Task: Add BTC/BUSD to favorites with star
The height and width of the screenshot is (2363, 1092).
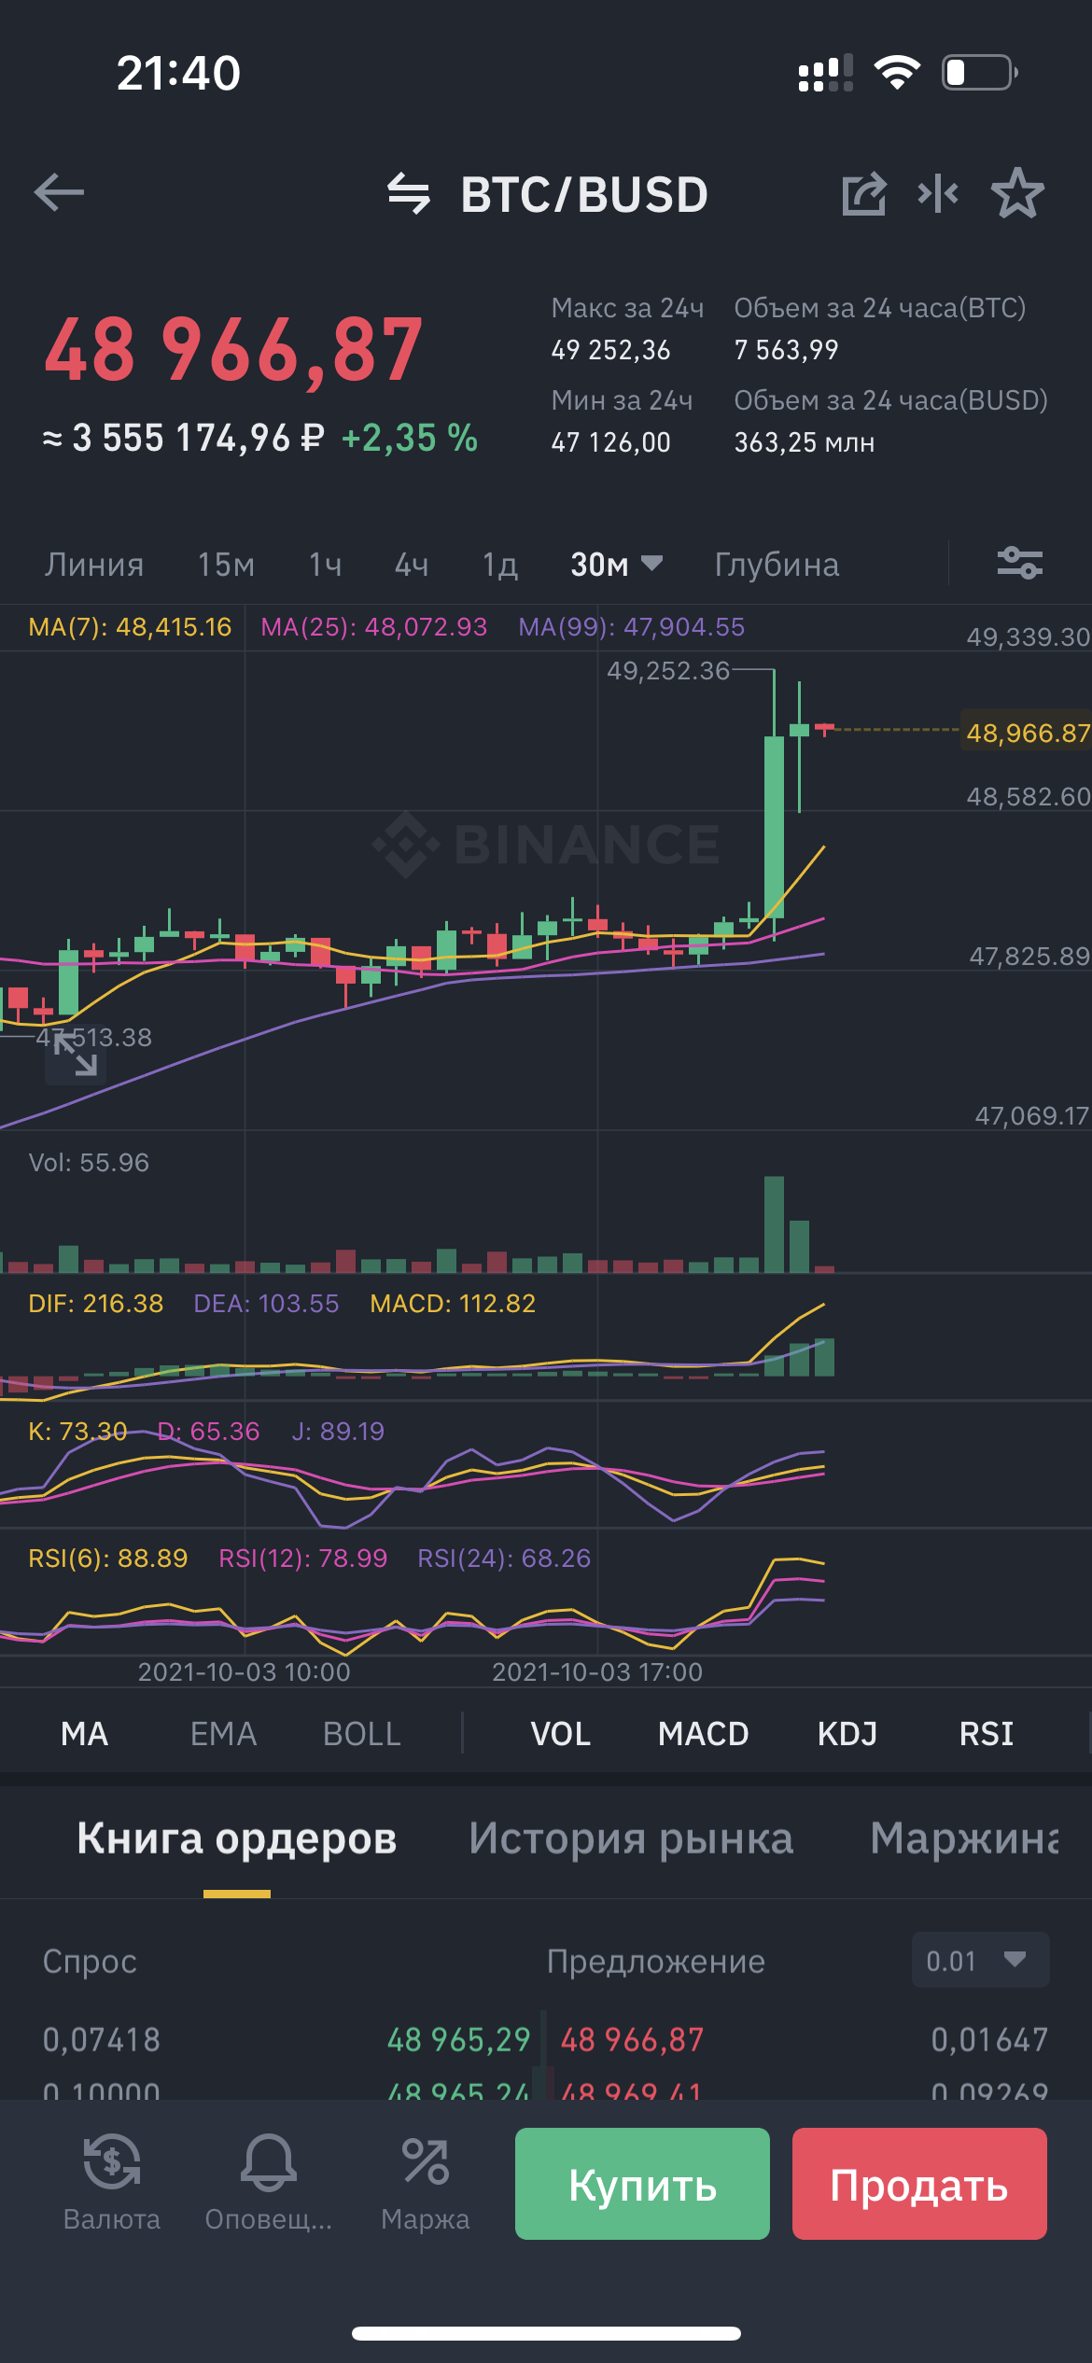Action: pyautogui.click(x=1016, y=194)
